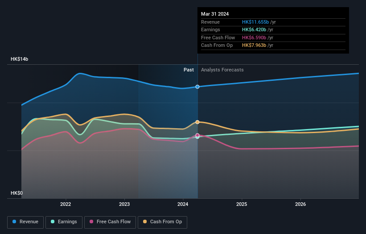Click the HK$0 y-axis label
This screenshot has width=366, height=234.
tap(17, 193)
